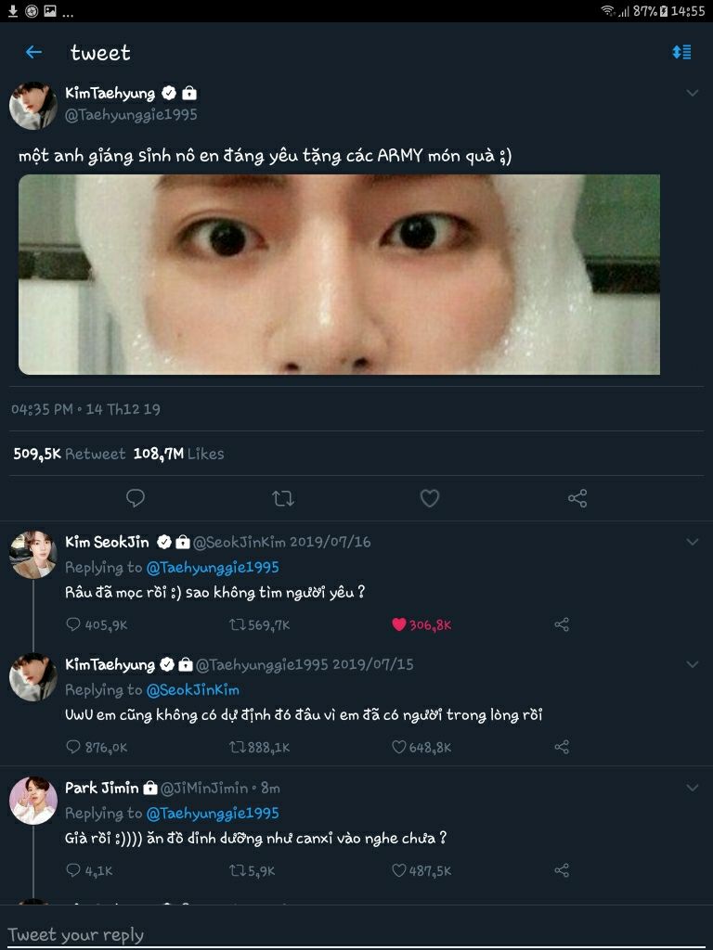Open the main tweet's options chevron
Viewport: 713px width, 950px height.
pos(692,93)
